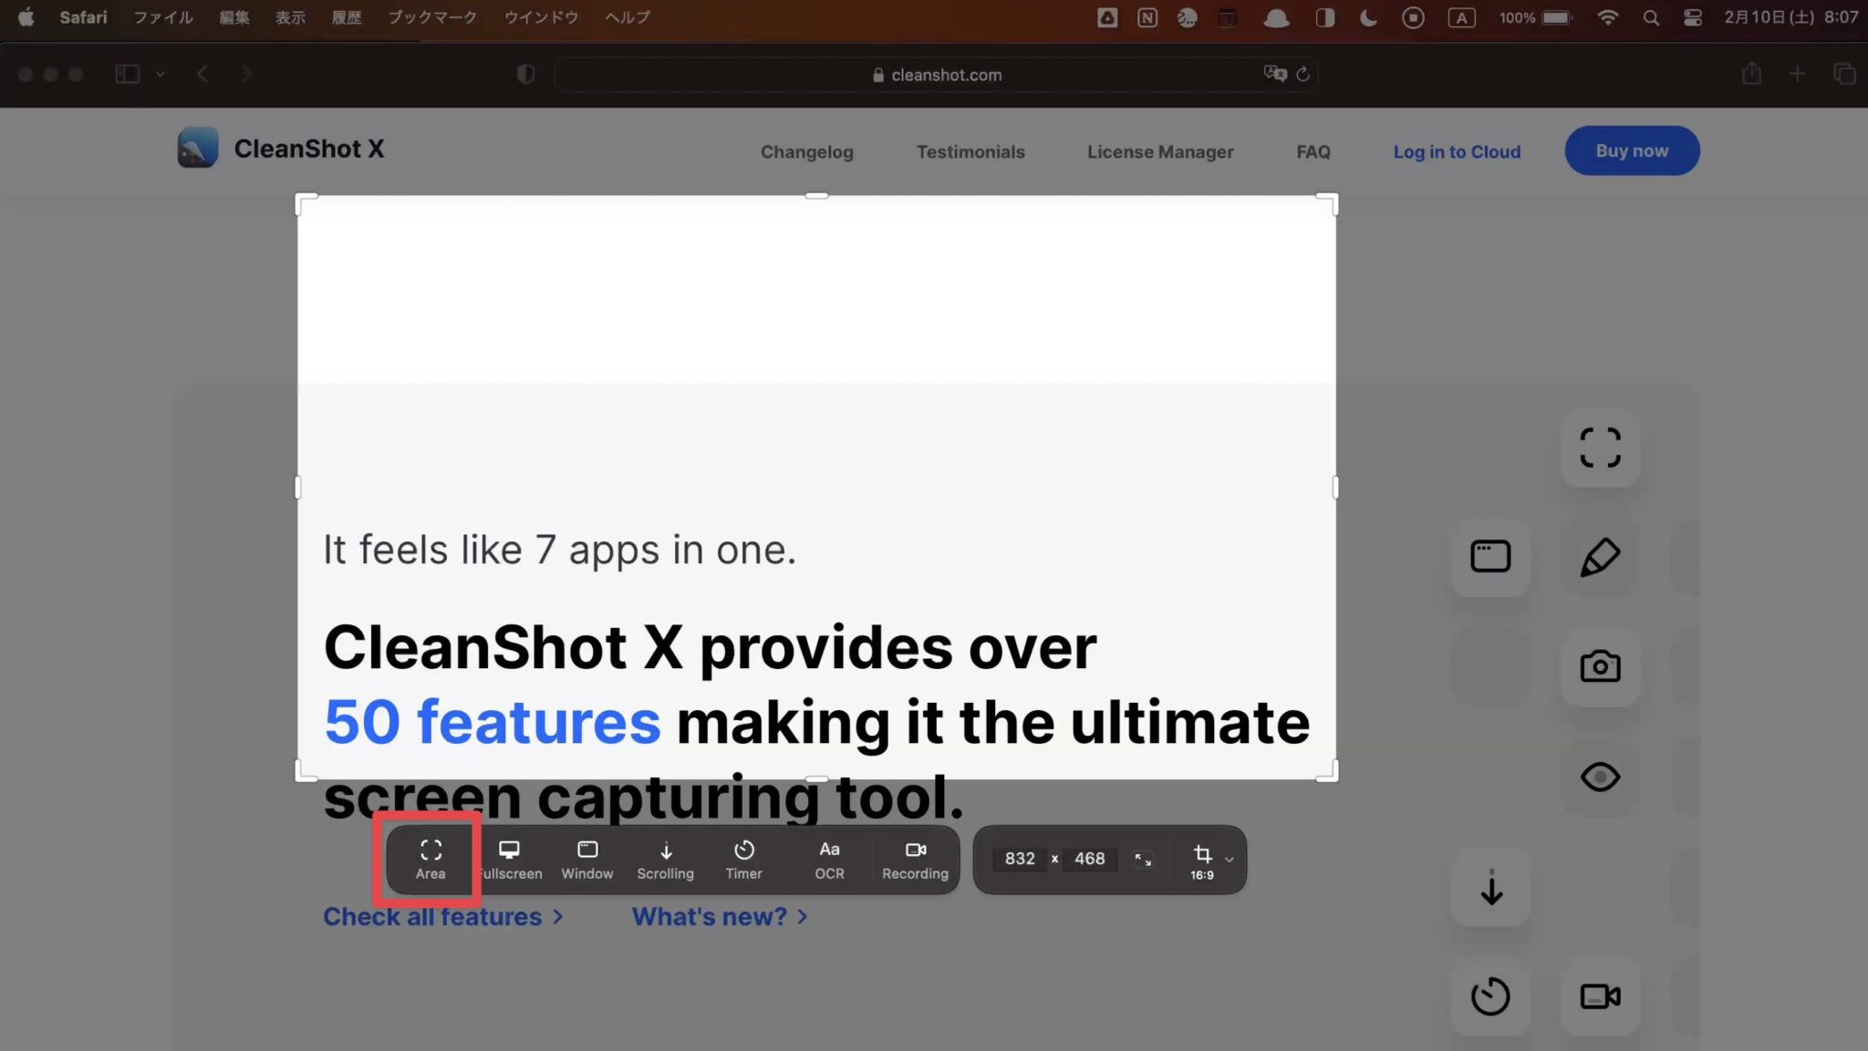Viewport: 1868px width, 1051px height.
Task: Select the annotation pencil tool
Action: click(x=1602, y=557)
